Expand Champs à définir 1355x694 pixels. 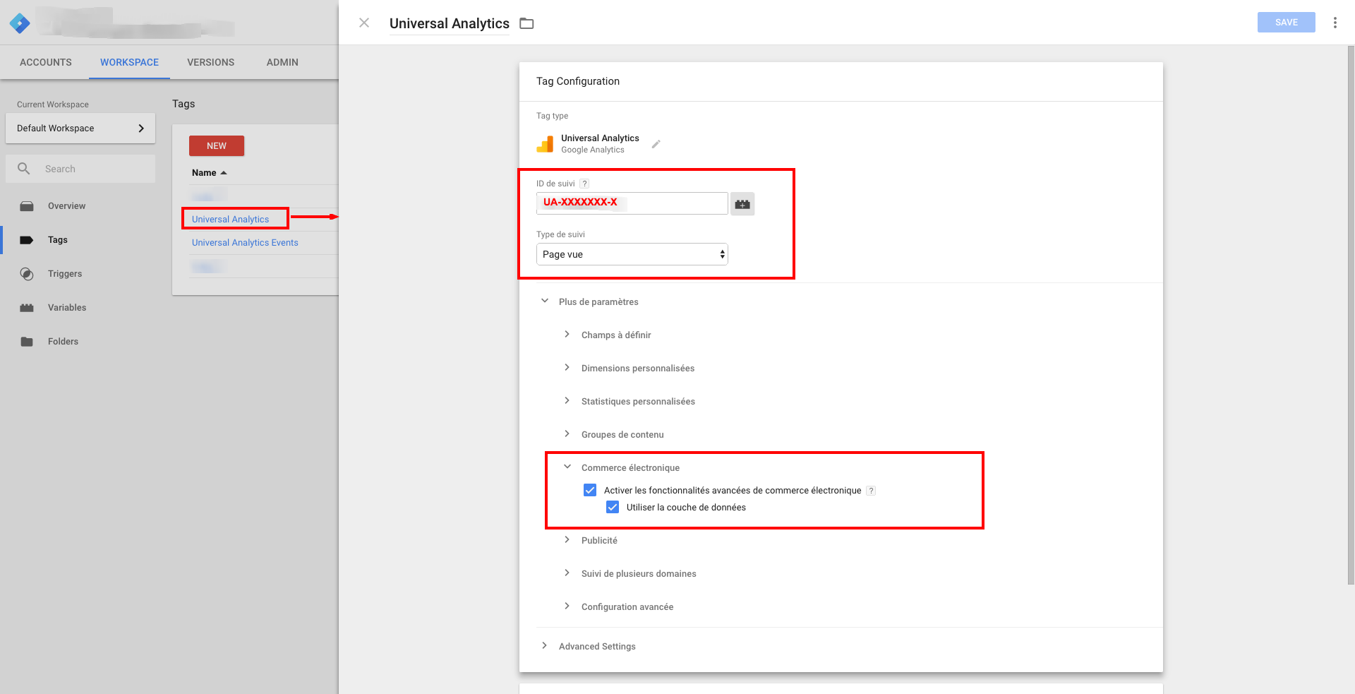coord(567,335)
